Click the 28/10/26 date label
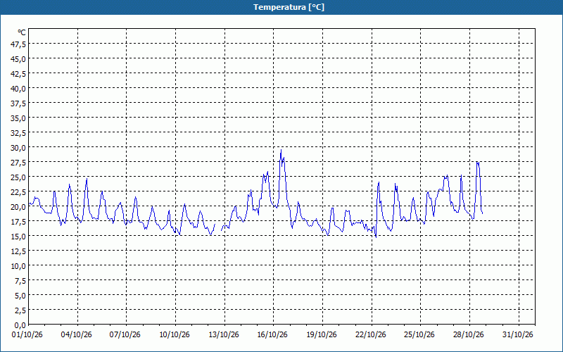563x352 pixels. (x=469, y=335)
